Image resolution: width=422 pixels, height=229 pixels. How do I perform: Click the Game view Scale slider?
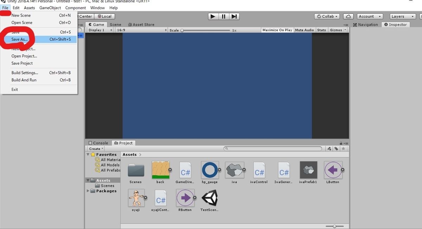tap(206, 30)
